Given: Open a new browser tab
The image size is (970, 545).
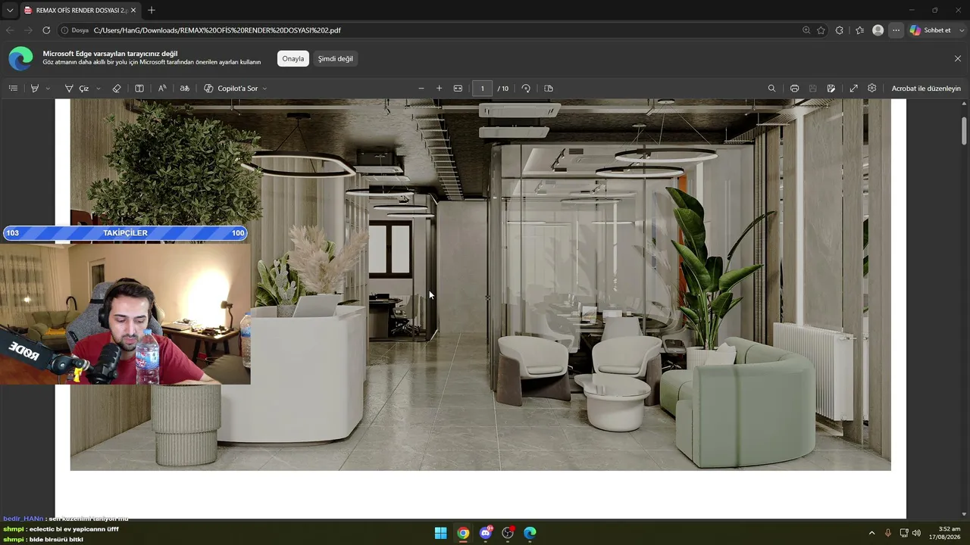Looking at the screenshot, I should (x=152, y=11).
